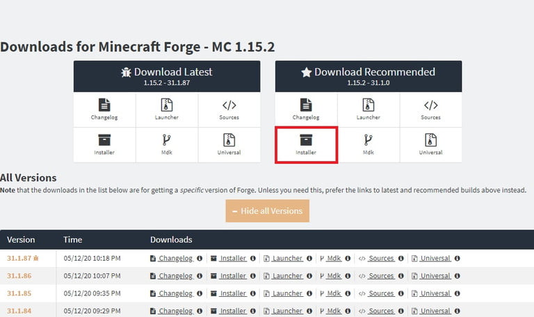Click Launcher under Download Latest
The width and height of the screenshot is (534, 317).
click(167, 110)
